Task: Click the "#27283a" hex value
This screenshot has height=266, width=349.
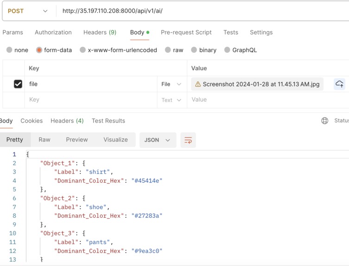Action: point(147,216)
